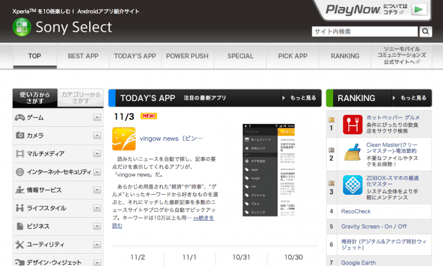Screen dimensions: 443x266
Task: Open the Google Earth ranking link
Action: coord(358,263)
